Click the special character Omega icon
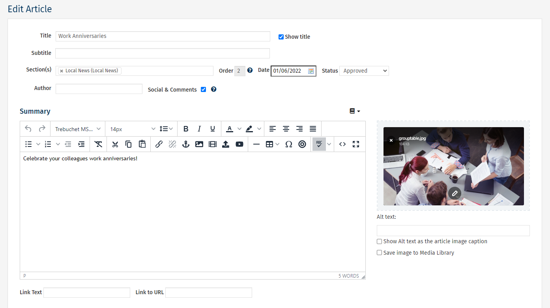Viewport: 550px width, 308px height. coord(289,144)
